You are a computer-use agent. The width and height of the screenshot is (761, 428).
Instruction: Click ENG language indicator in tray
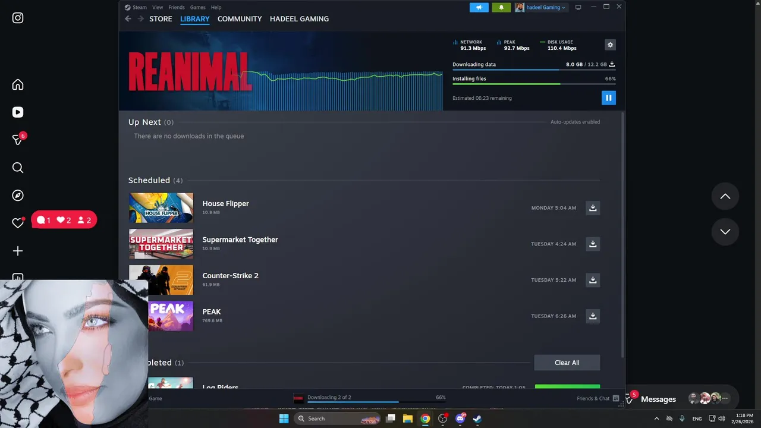(x=697, y=418)
